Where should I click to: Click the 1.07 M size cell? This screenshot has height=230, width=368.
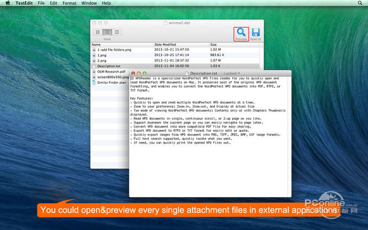pyautogui.click(x=216, y=60)
